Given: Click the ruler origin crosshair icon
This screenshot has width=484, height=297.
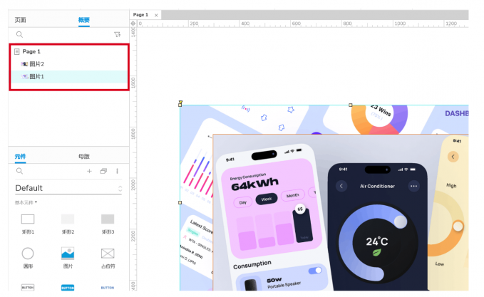Looking at the screenshot, I should pyautogui.click(x=133, y=24).
